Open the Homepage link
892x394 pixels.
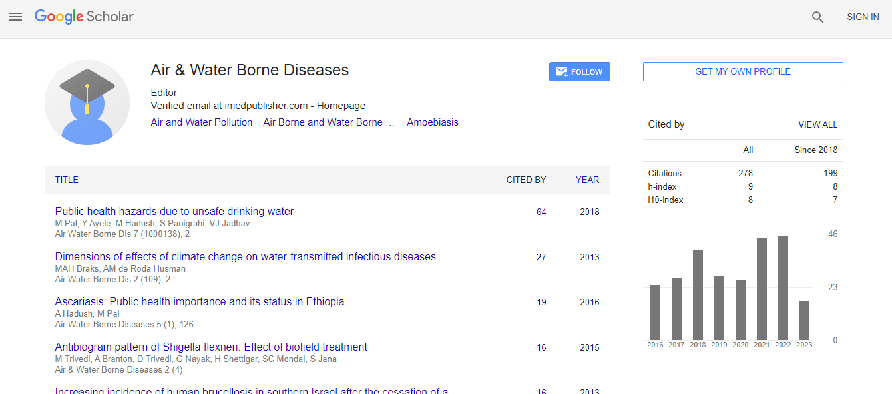(x=341, y=106)
